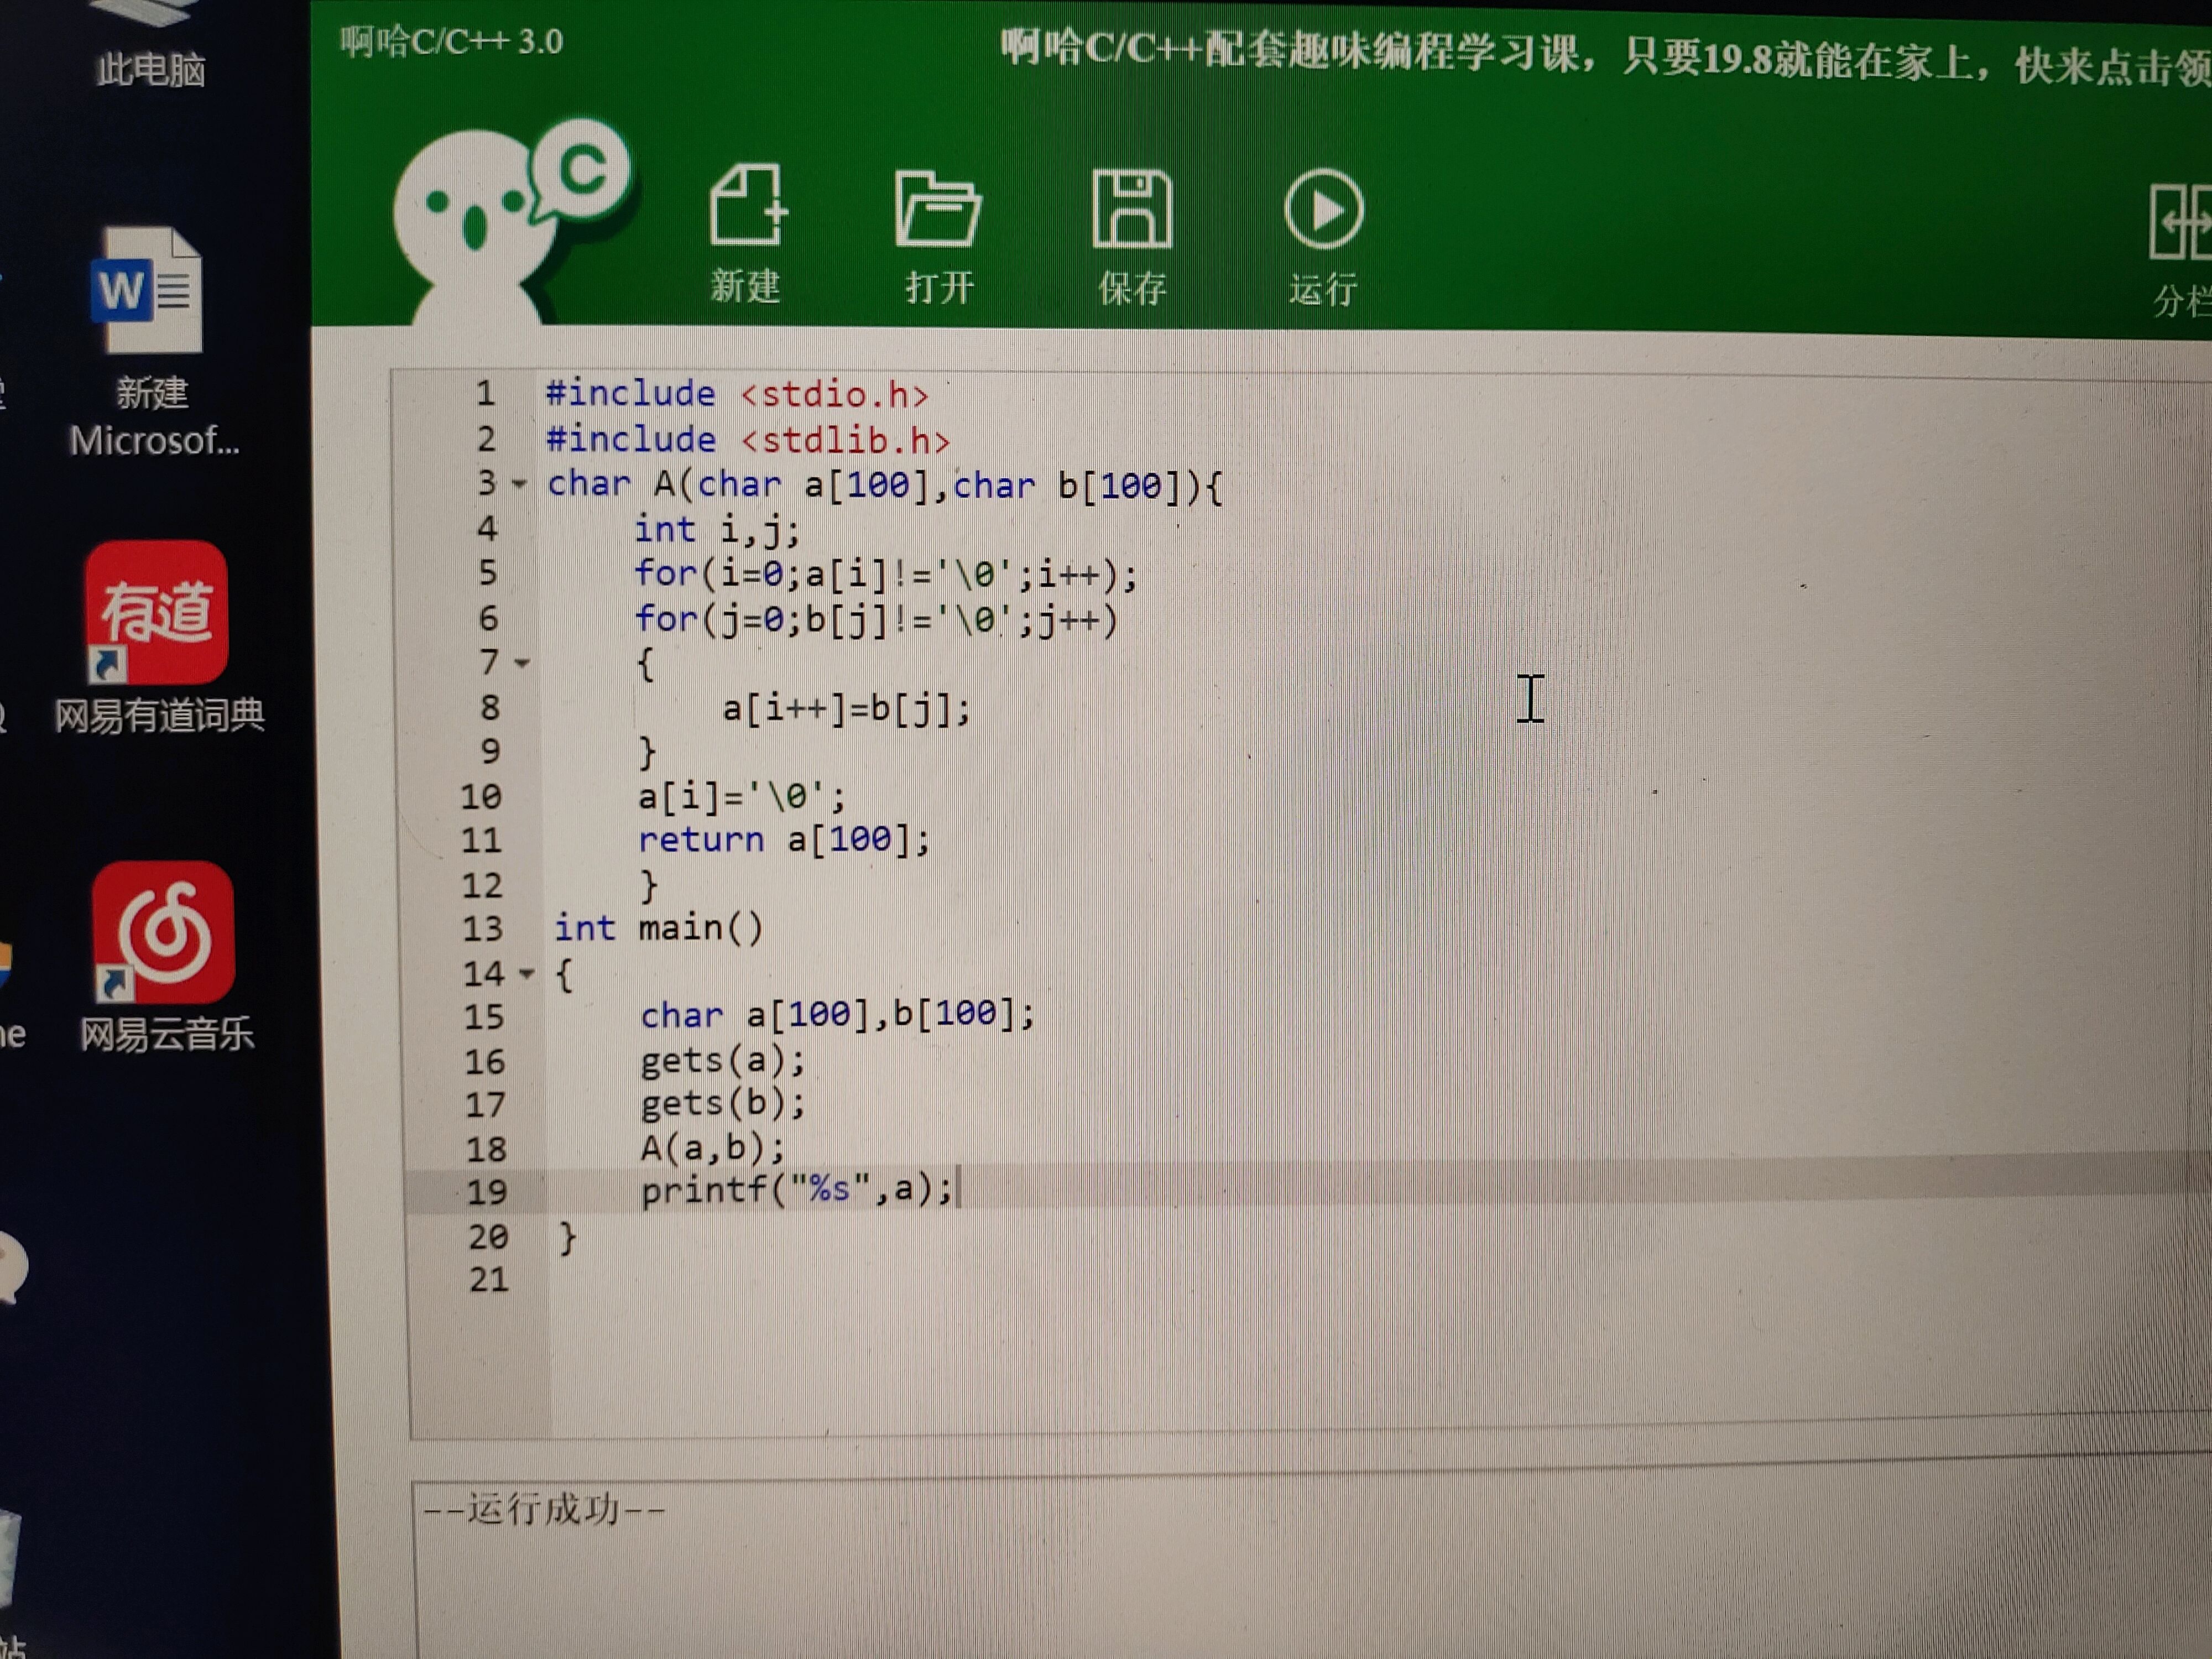Screen dimensions: 2212x1659
Task: Click the Save (保存) floppy disk icon
Action: (x=1131, y=209)
